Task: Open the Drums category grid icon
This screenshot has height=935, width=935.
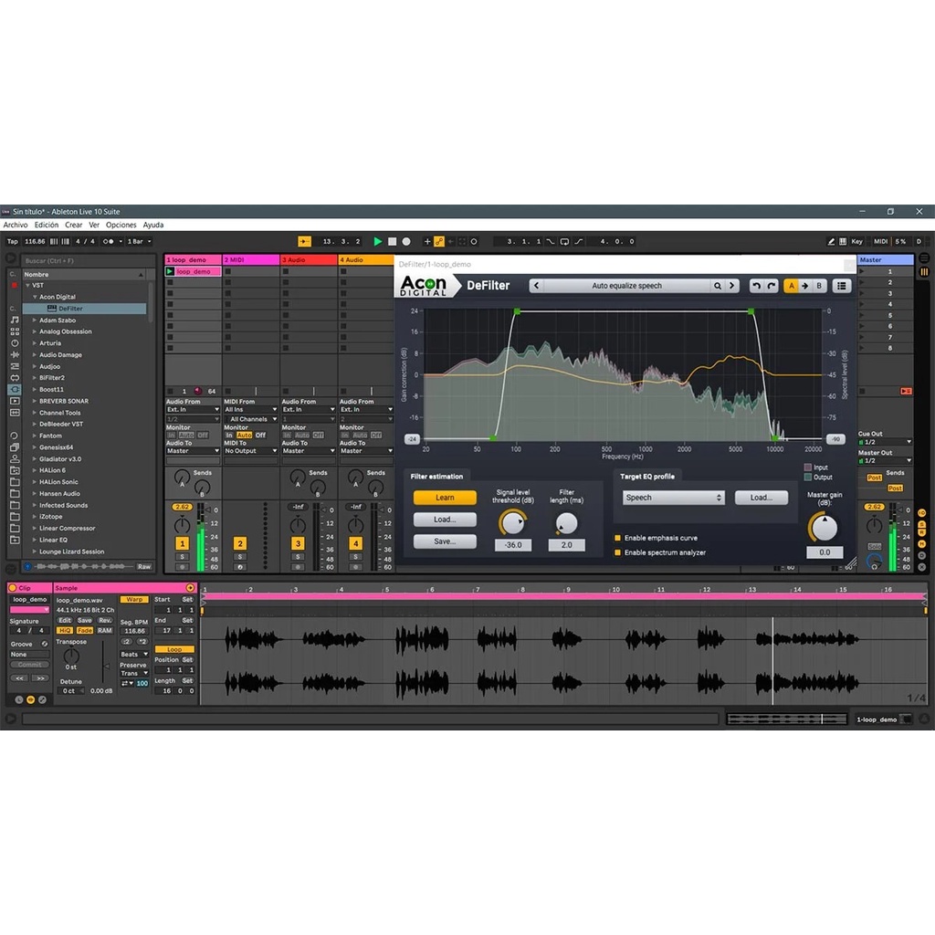Action: (x=15, y=331)
